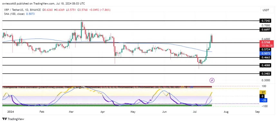Click the Apr label on time axis
The image size is (277, 123).
103,111
